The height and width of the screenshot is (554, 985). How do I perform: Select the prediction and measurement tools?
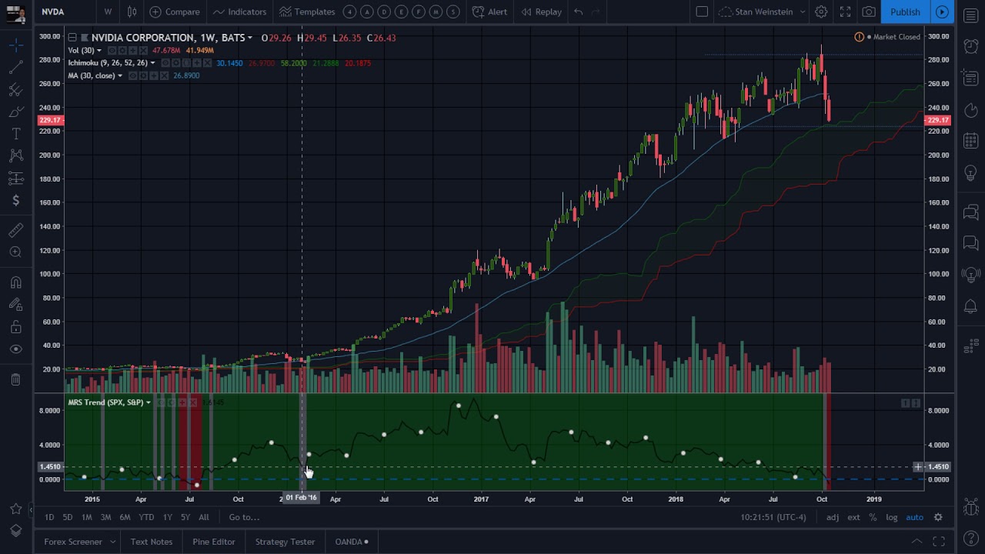point(15,179)
